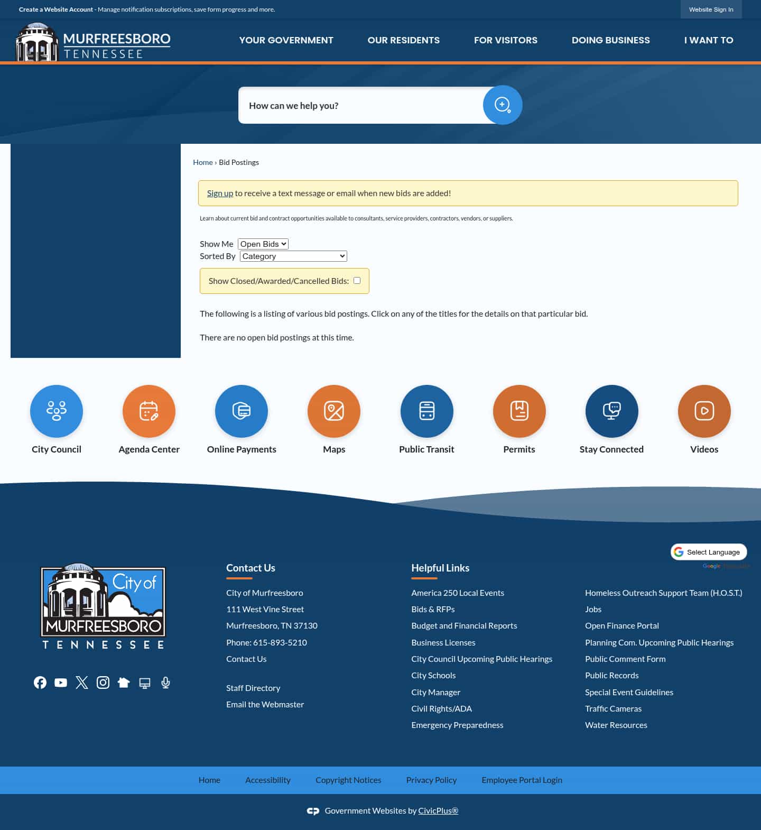Open Staff Directory link
The image size is (761, 830).
pos(253,688)
